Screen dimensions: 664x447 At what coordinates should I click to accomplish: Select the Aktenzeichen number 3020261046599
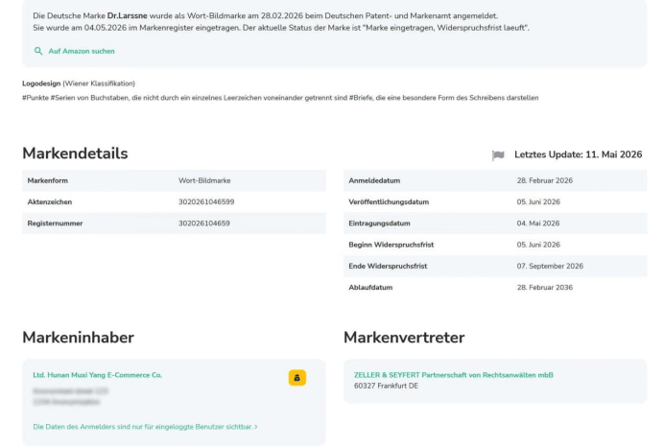click(x=206, y=201)
